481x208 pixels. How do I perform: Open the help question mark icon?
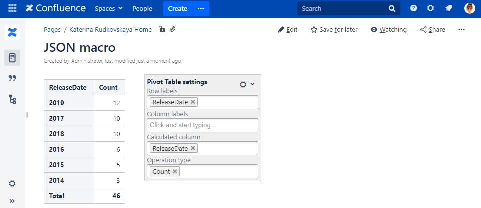coord(414,8)
